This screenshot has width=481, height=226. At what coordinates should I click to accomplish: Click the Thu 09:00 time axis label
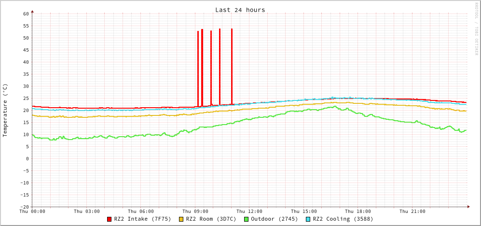click(195, 211)
